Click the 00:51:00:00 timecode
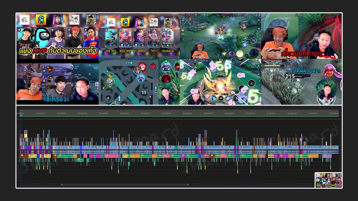Viewport: 358px width, 201px height. [x=250, y=113]
